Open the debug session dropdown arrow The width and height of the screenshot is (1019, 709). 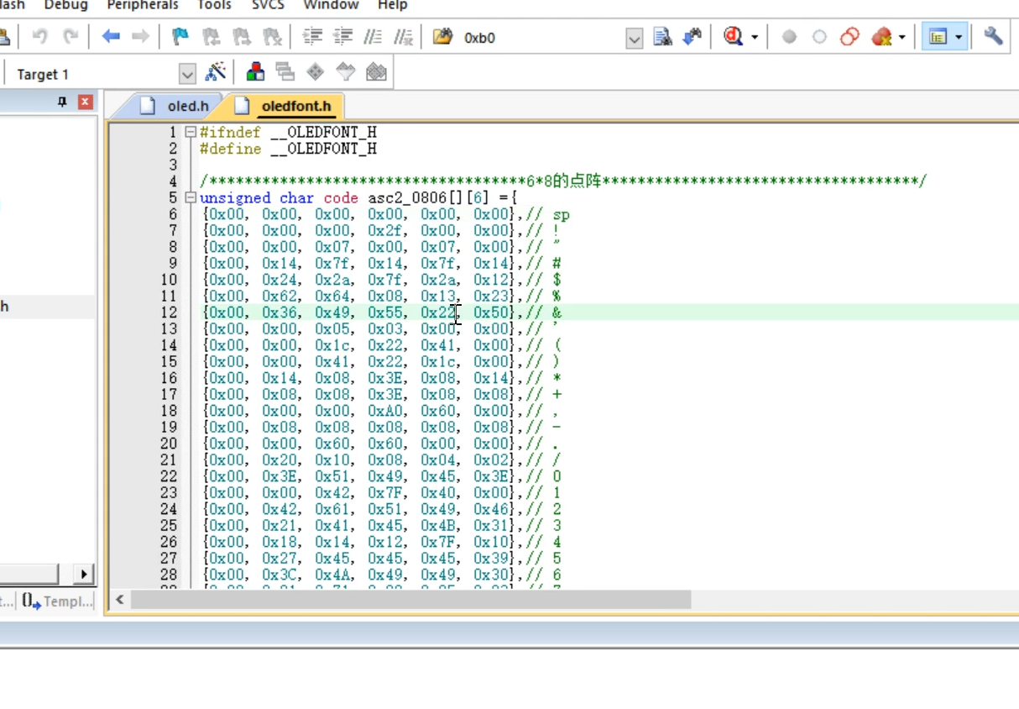click(x=755, y=37)
